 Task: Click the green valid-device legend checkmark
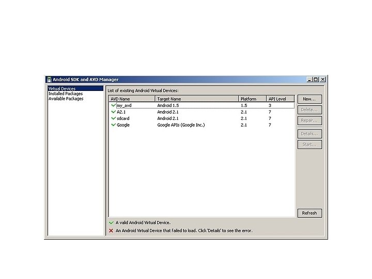[111, 223]
